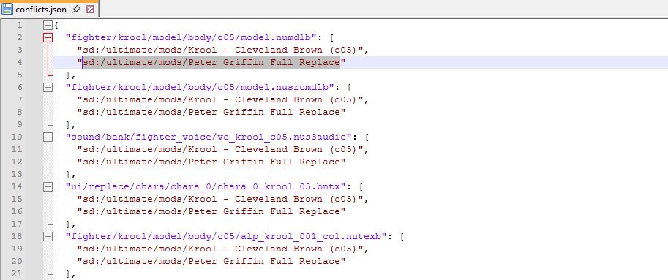Click the Cleveland Brown string on line 3
Screen dimensions: 668x280
(x=220, y=50)
